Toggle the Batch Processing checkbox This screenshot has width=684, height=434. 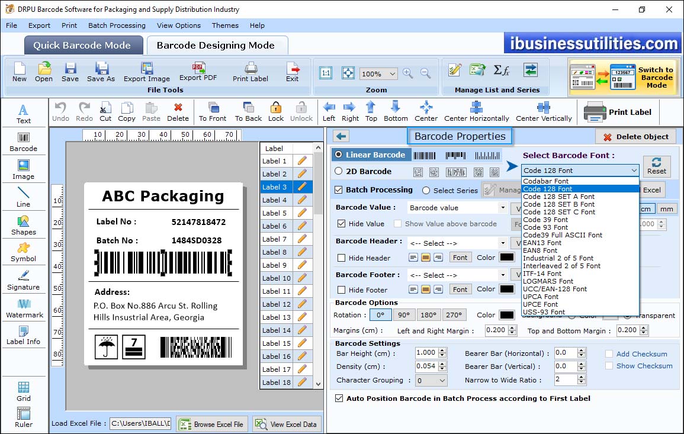339,189
